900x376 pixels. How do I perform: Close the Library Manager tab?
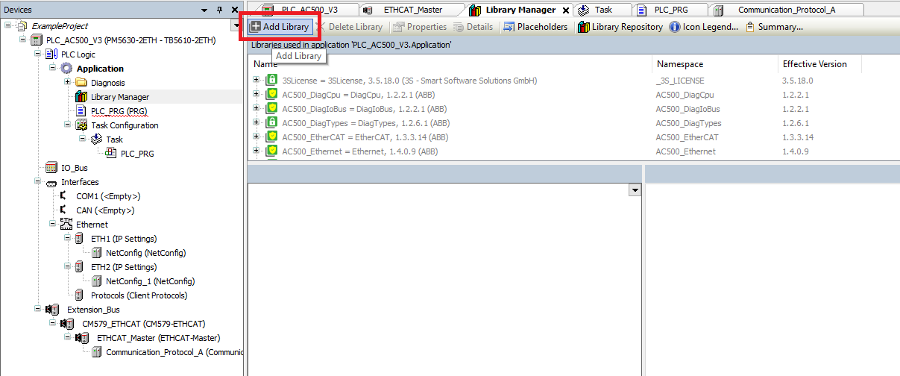566,10
